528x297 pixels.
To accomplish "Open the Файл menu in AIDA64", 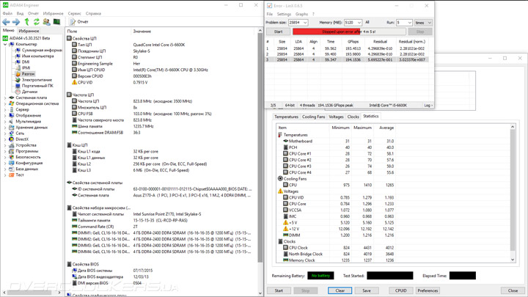I will pyautogui.click(x=7, y=13).
